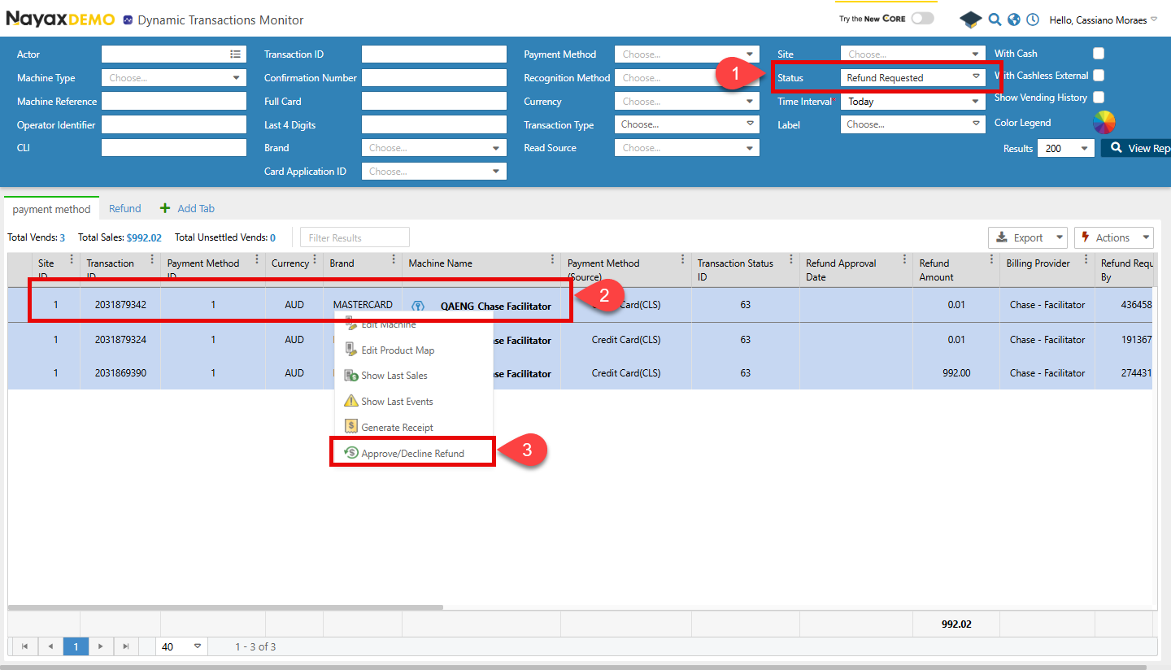This screenshot has width=1171, height=670.
Task: Open Brand column options menu
Action: pos(393,260)
